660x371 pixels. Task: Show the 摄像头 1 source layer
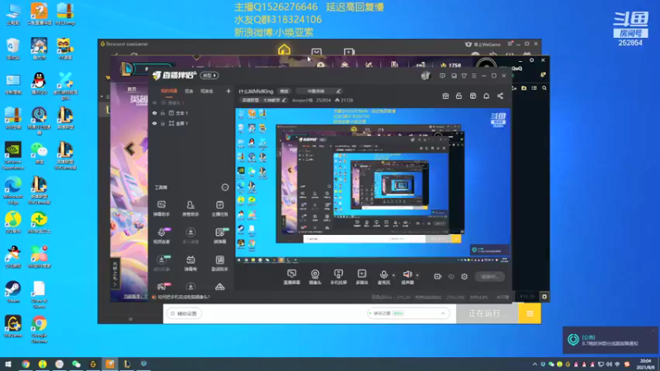tap(154, 102)
